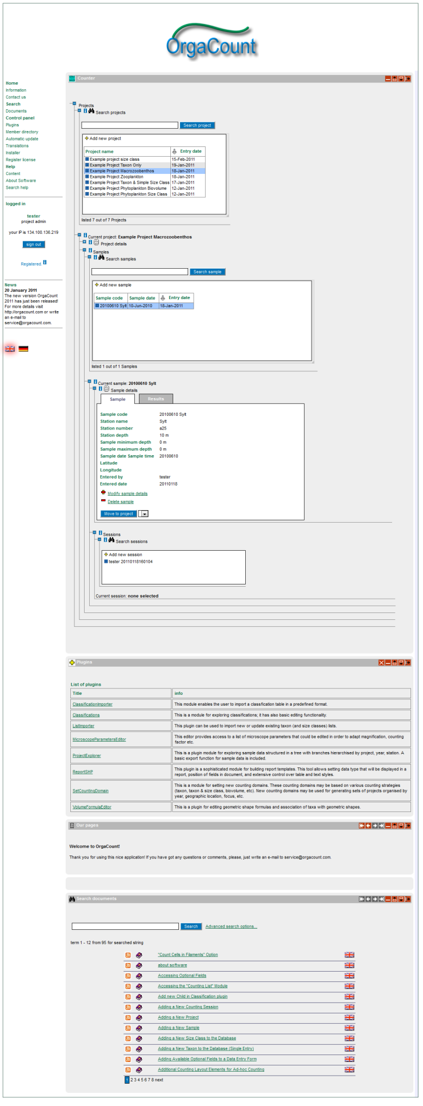Collapse the Search sessions node
Image resolution: width=423 pixels, height=1106 pixels.
[99, 539]
